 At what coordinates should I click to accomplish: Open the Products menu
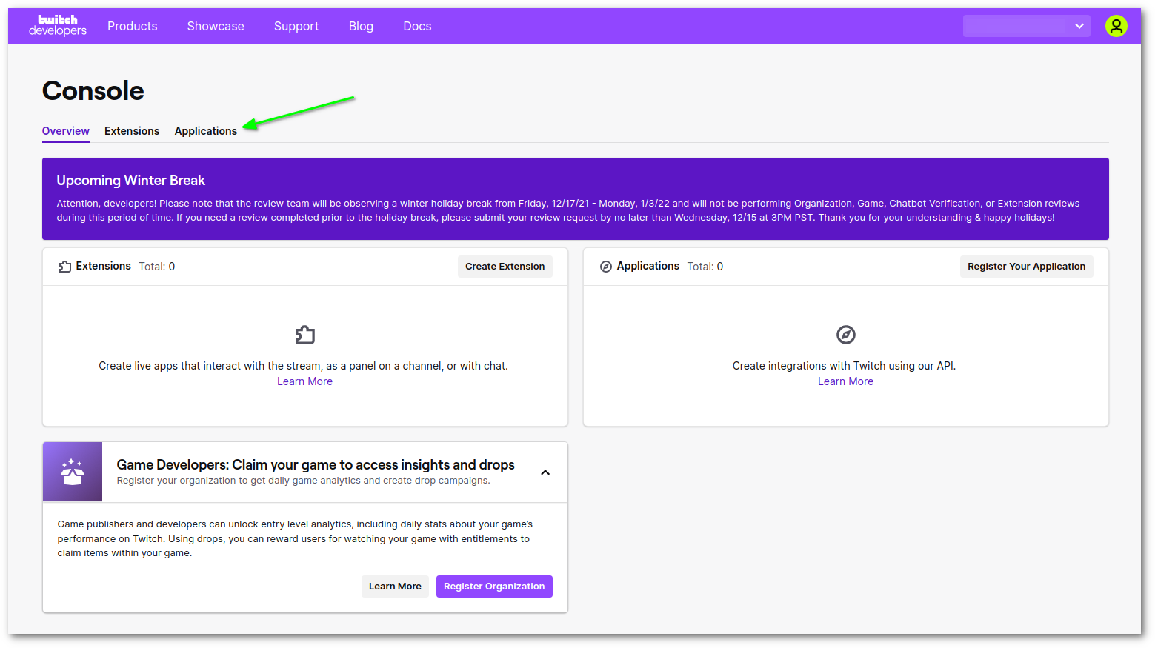point(133,26)
